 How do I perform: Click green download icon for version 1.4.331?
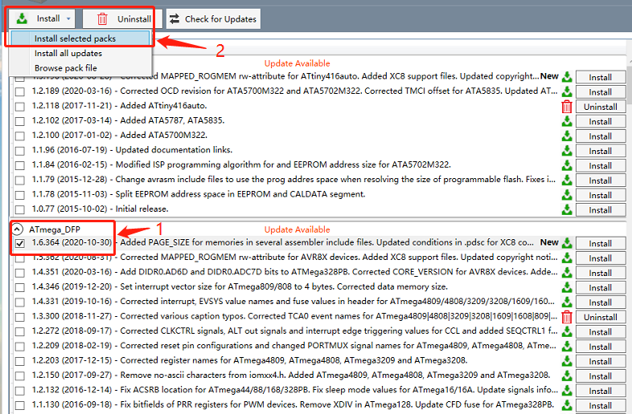(x=567, y=302)
